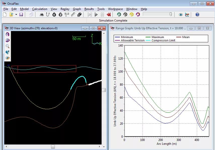Viewport: 215px width, 150px height.
Task: Click the rotate view up icon
Action: pos(8,34)
